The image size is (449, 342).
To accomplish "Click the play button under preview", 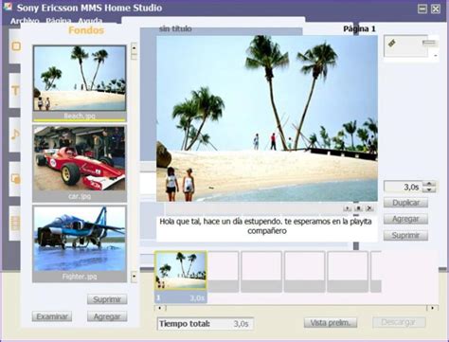I will click(x=348, y=208).
